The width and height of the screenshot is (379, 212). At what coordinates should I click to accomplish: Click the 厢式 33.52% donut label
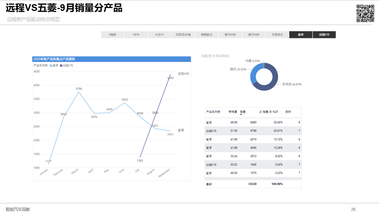coord(238,69)
